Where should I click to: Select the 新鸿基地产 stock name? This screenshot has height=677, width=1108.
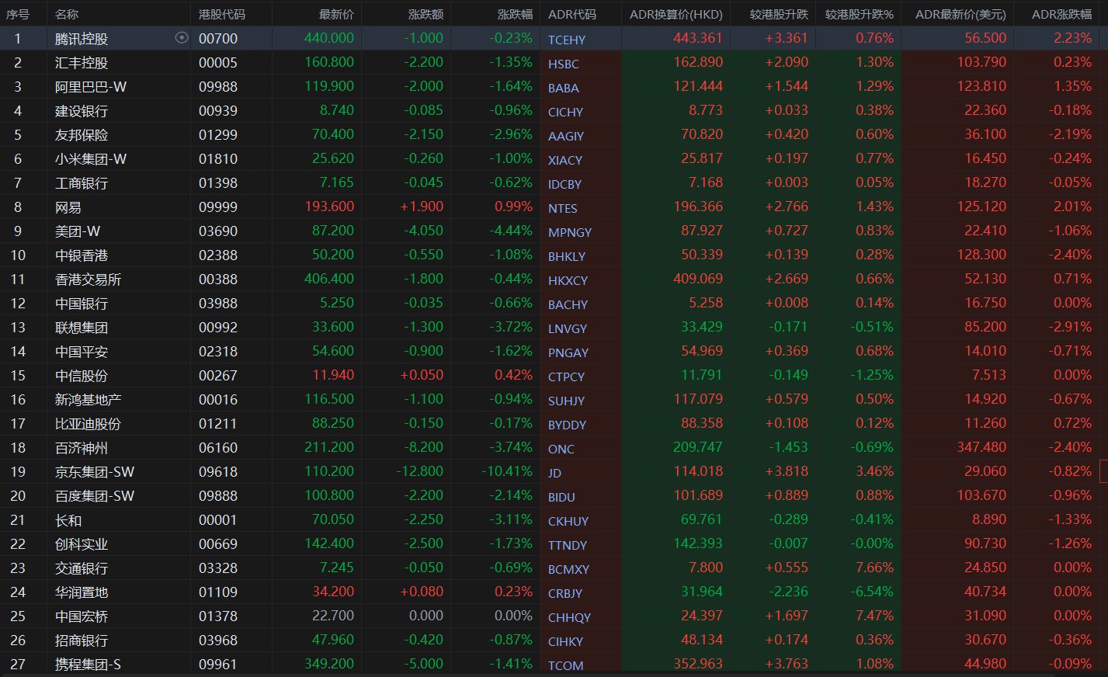[x=89, y=400]
